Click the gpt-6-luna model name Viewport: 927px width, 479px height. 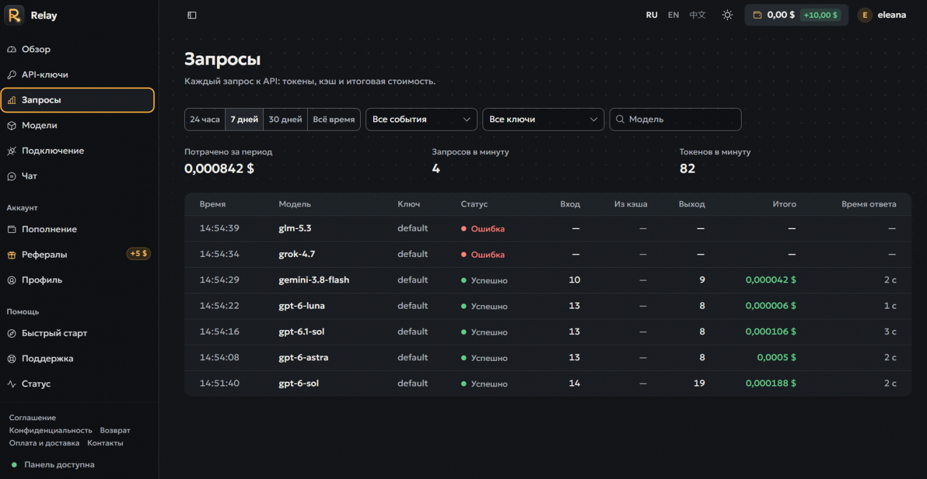point(302,306)
